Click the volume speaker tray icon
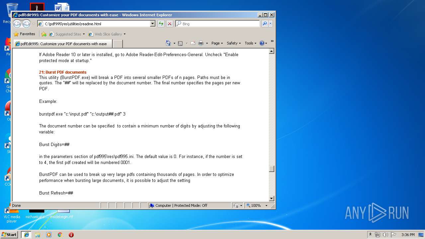 pyautogui.click(x=385, y=235)
